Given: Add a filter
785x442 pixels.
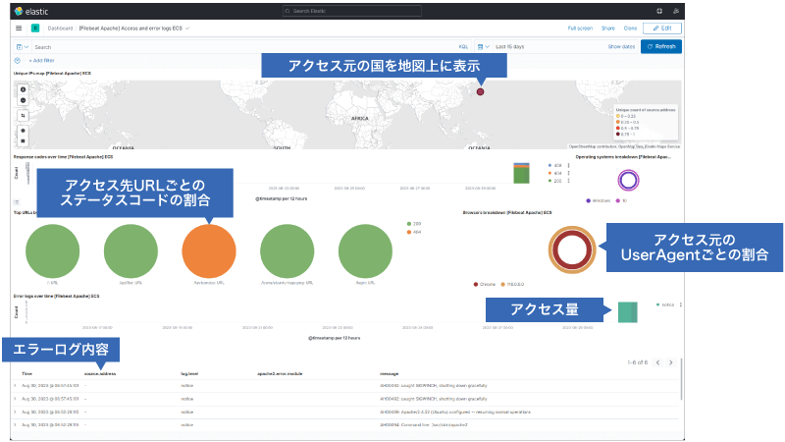Looking at the screenshot, I should coord(42,61).
